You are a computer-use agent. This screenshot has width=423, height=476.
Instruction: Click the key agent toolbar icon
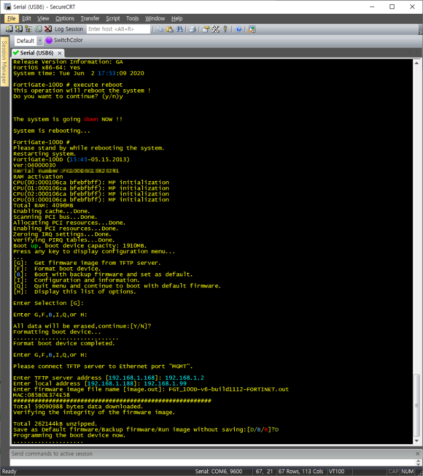pyautogui.click(x=225, y=29)
